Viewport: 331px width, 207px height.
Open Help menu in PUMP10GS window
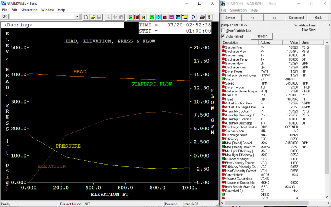(x=254, y=10)
